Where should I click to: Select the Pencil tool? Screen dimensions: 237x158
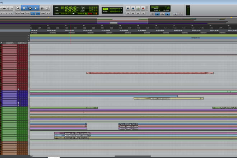[x=48, y=8]
